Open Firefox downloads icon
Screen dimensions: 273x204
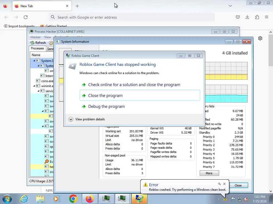247,17
